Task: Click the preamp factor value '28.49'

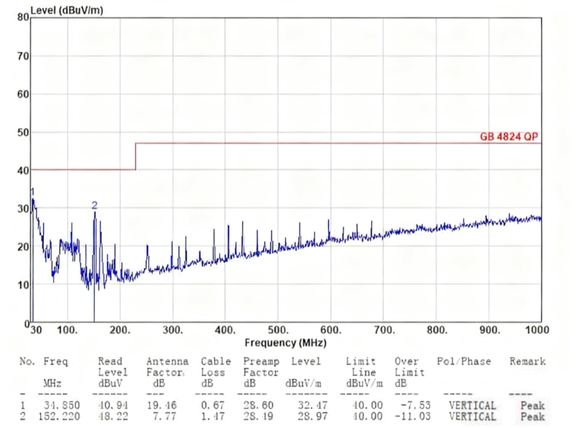Action: pyautogui.click(x=258, y=417)
